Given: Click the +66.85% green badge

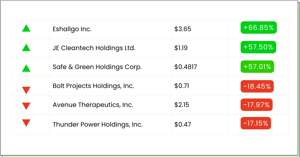Looking at the screenshot, I should (258, 27).
